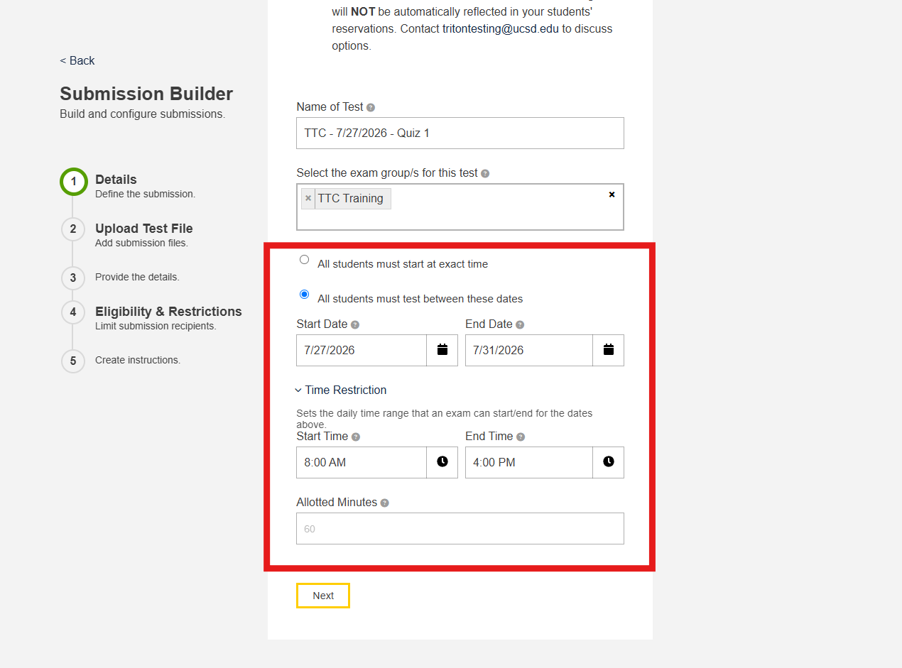The image size is (902, 668).
Task: Edit the Start Date field 7/27/2026
Action: (x=362, y=350)
